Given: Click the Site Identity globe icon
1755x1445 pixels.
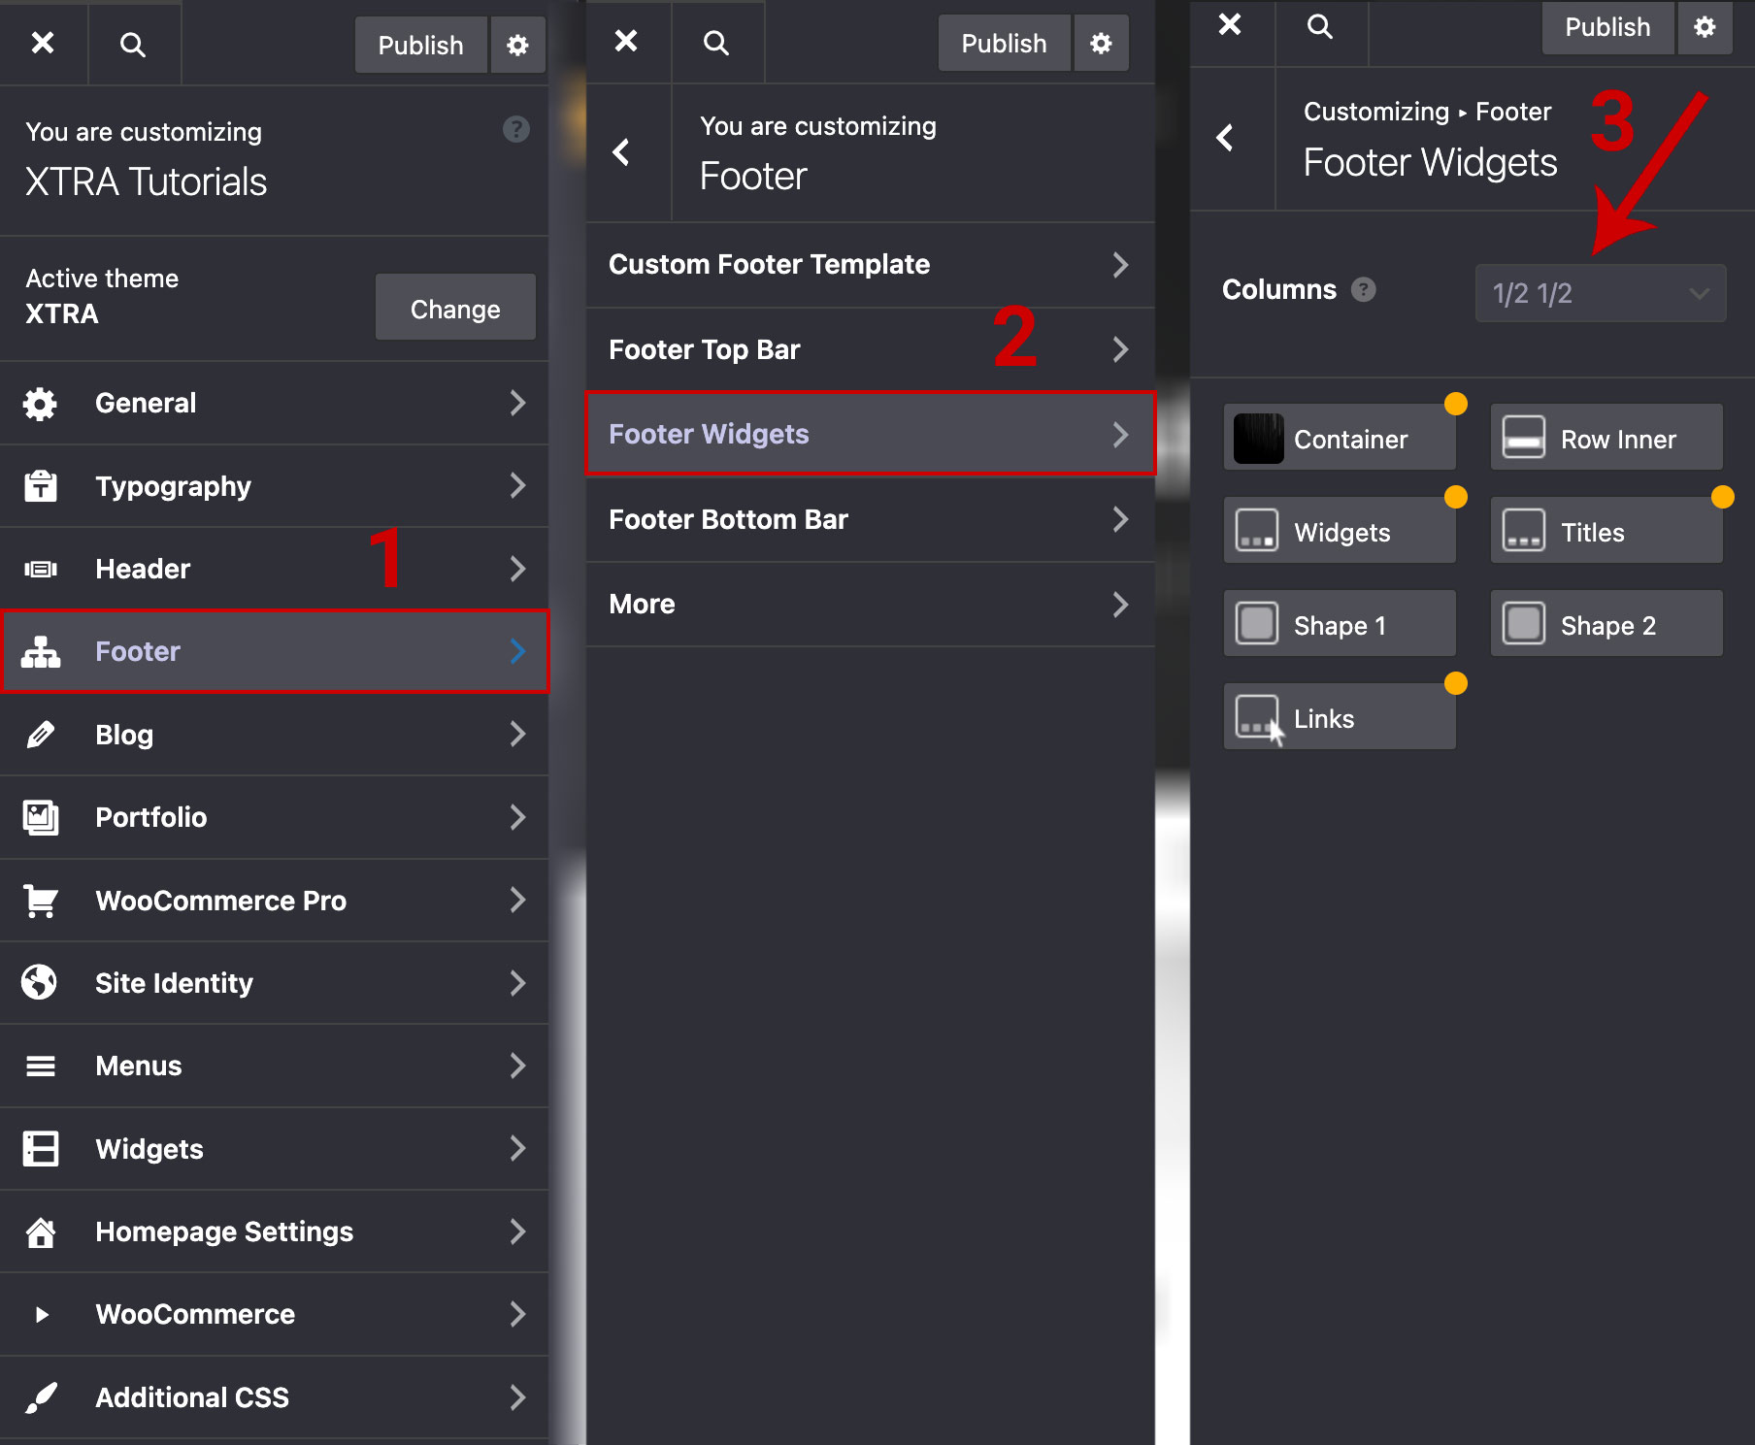Looking at the screenshot, I should [40, 983].
